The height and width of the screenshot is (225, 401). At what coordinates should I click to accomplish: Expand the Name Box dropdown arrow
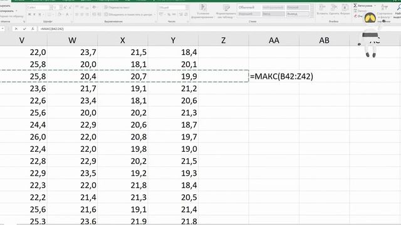3,29
